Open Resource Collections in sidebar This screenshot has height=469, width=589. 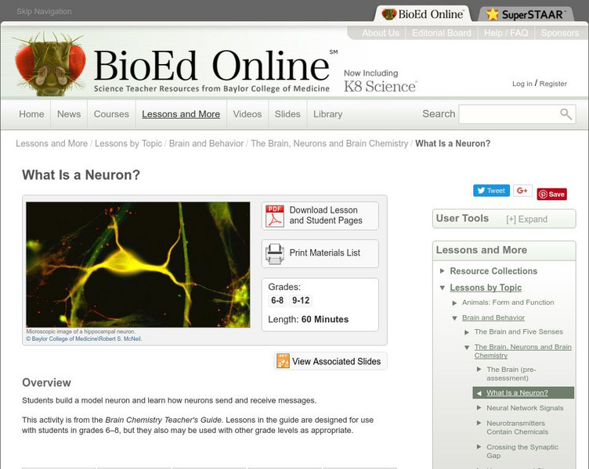point(493,270)
